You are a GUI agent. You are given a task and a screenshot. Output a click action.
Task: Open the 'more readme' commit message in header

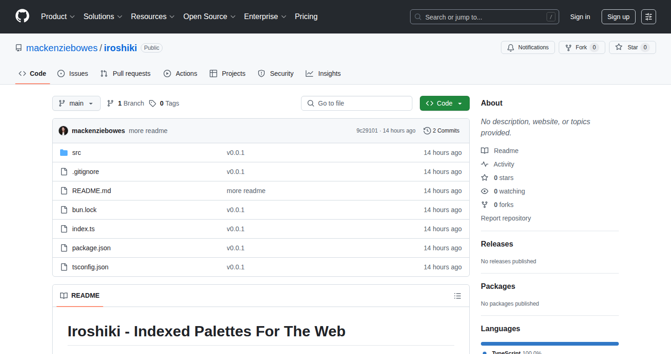pos(148,131)
